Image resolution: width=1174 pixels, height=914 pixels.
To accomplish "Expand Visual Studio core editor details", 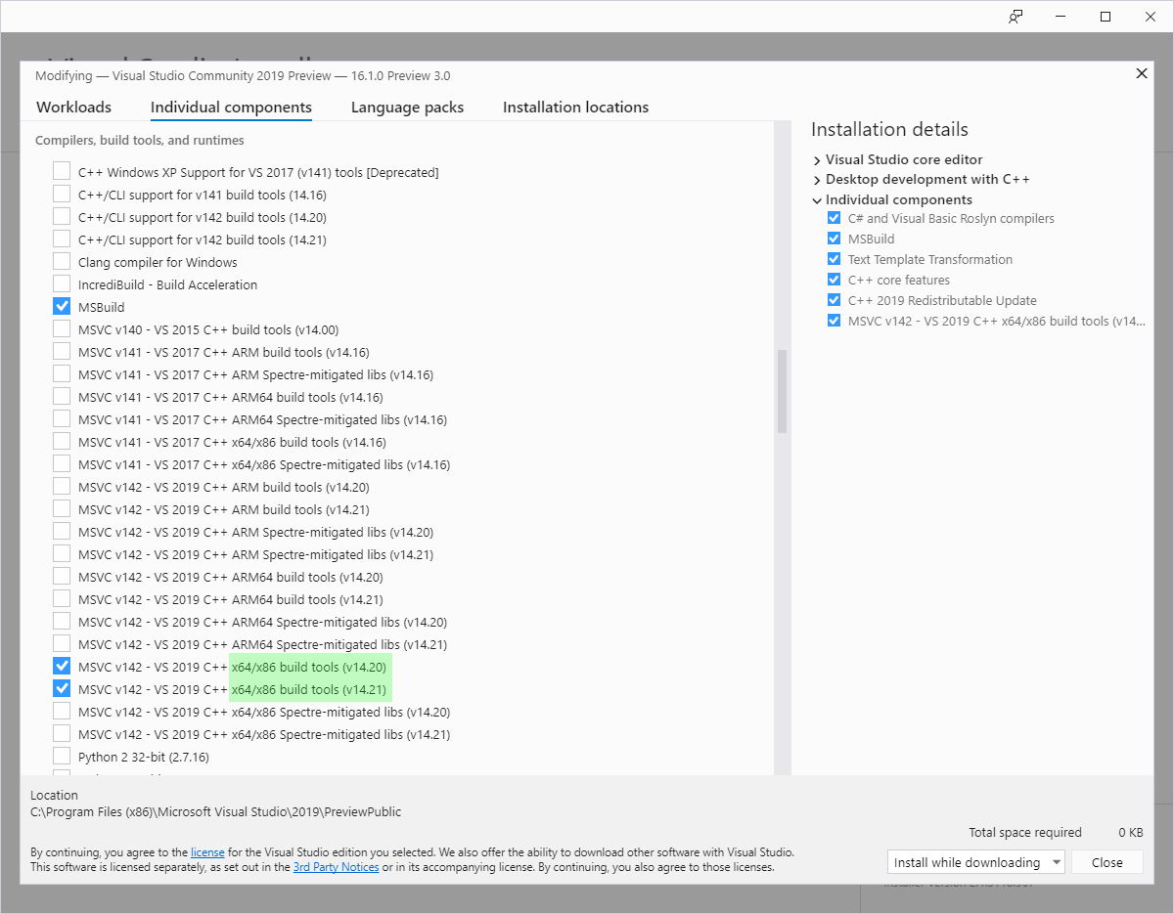I will 817,159.
